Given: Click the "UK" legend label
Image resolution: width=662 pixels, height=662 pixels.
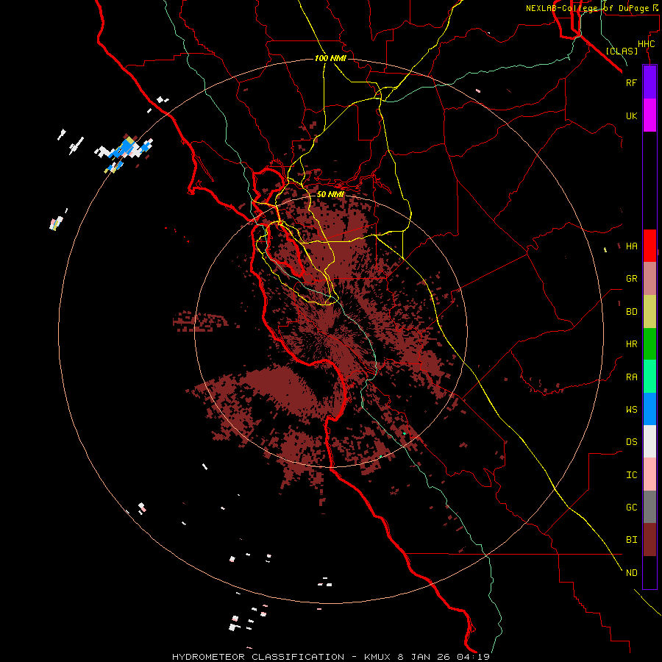Looking at the screenshot, I should (x=631, y=115).
